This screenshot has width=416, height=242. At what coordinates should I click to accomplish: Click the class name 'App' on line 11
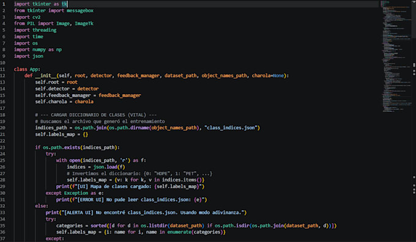[34, 69]
